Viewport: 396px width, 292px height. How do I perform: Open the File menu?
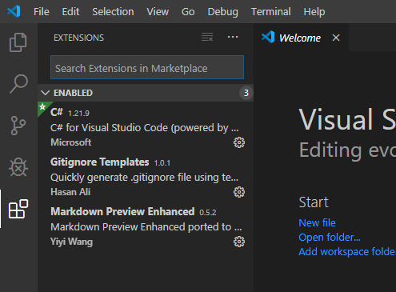click(42, 12)
